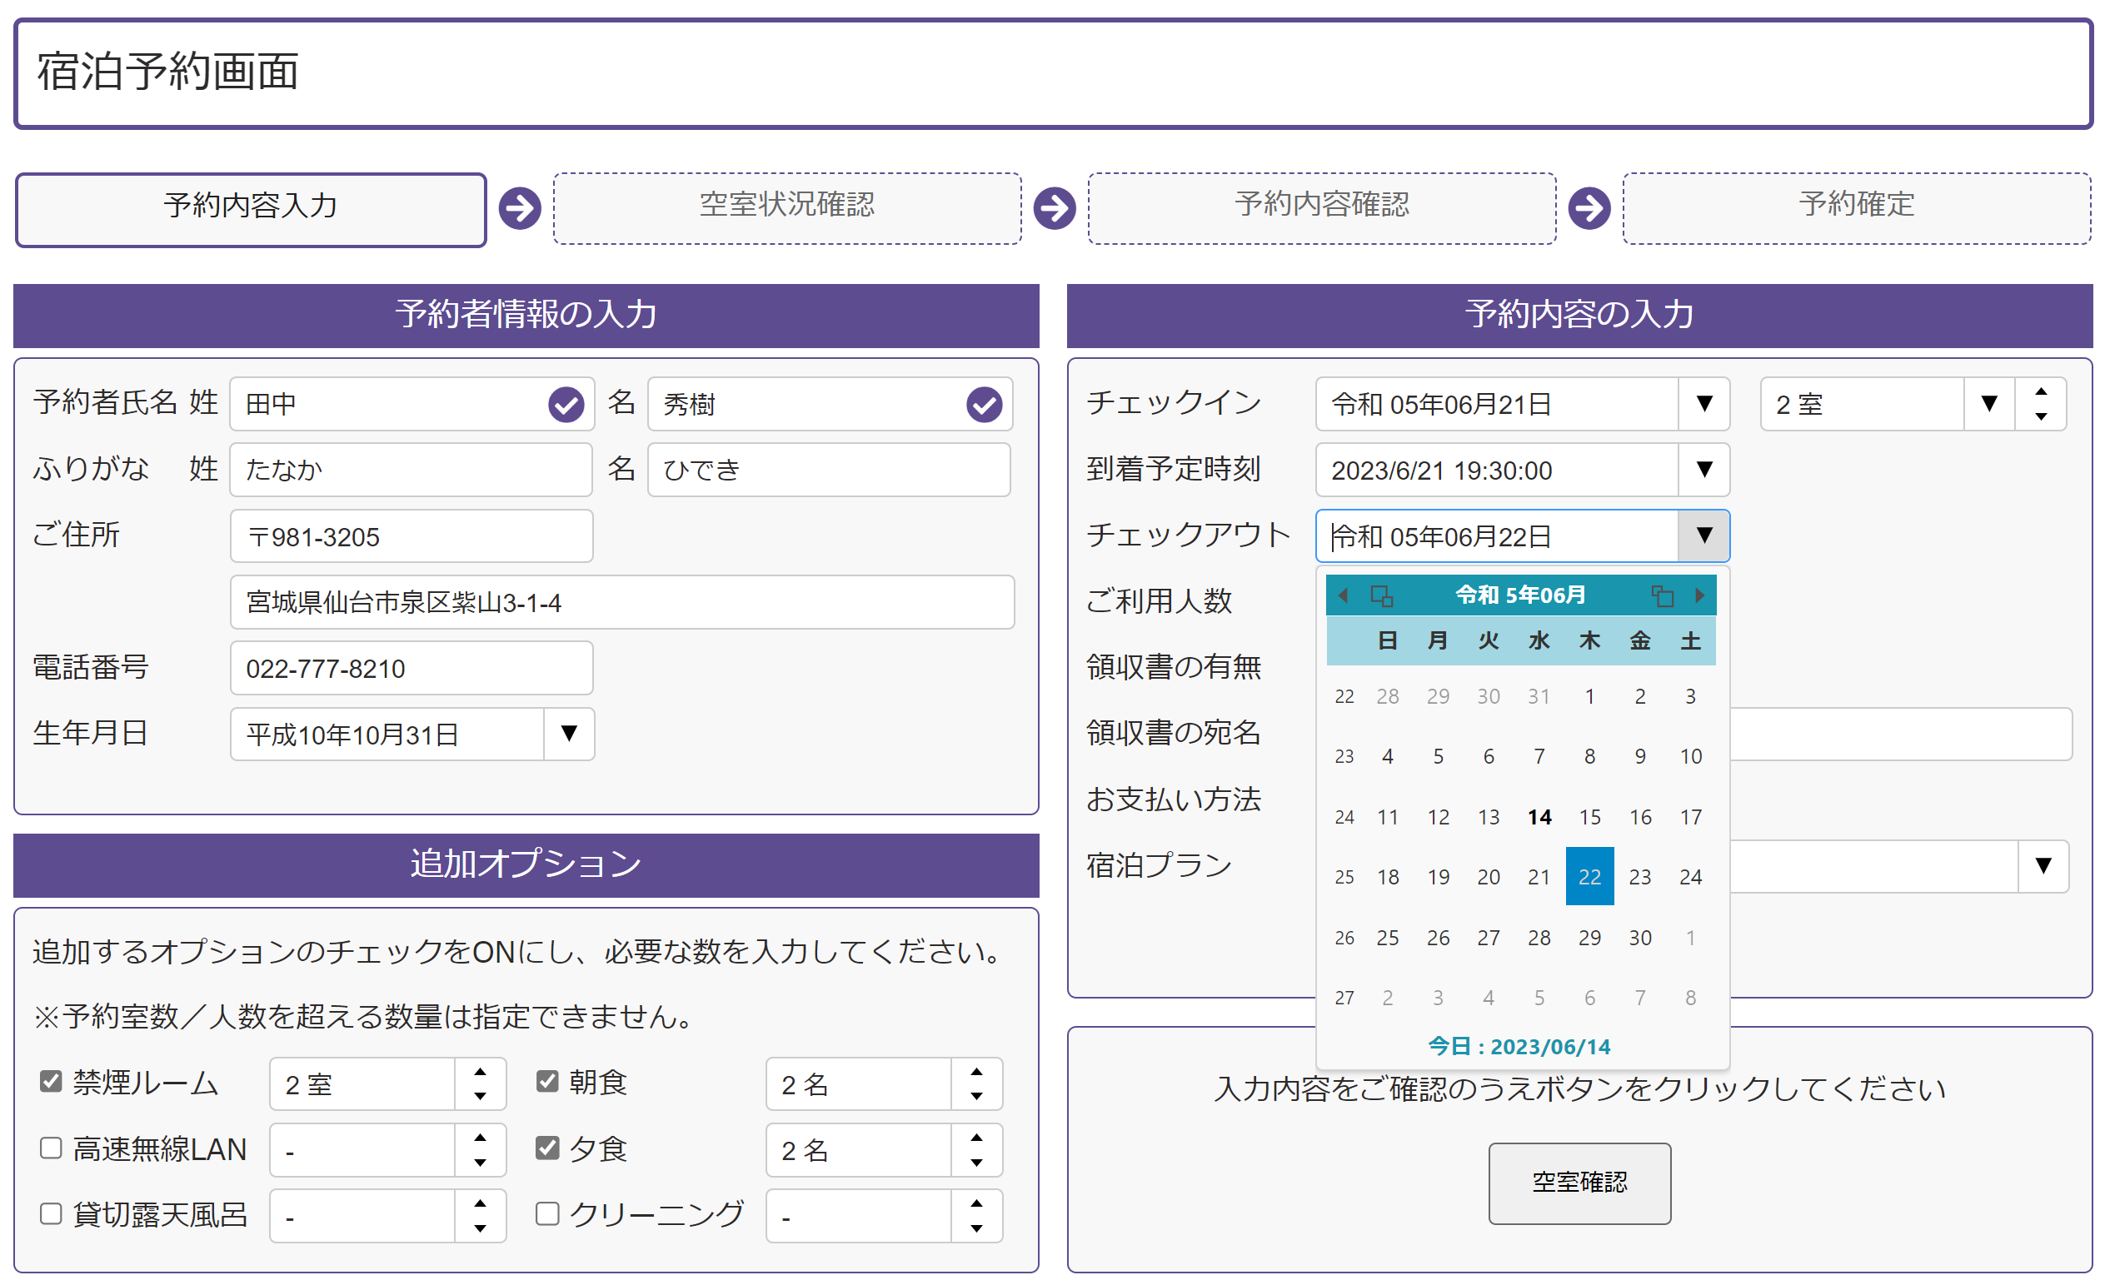This screenshot has width=2110, height=1285.
Task: Go to next month in calendar
Action: (x=1700, y=595)
